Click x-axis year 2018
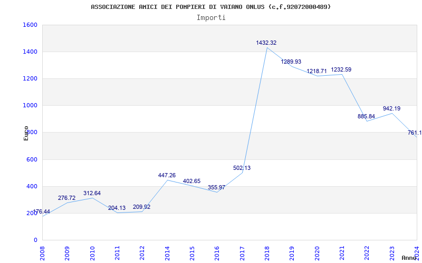Viewport: 422px width, 263px height. point(267,253)
